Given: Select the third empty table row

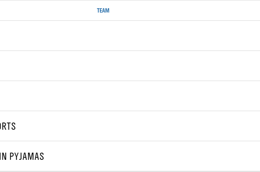Looking at the screenshot, I should pyautogui.click(x=130, y=96).
